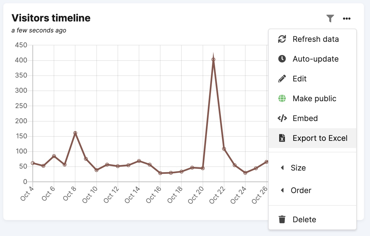Image resolution: width=370 pixels, height=236 pixels.
Task: Click the Visitors timeline title
Action: 51,18
